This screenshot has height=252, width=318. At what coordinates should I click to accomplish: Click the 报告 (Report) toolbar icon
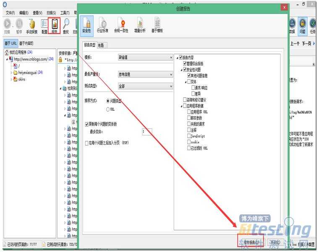pyautogui.click(x=55, y=24)
